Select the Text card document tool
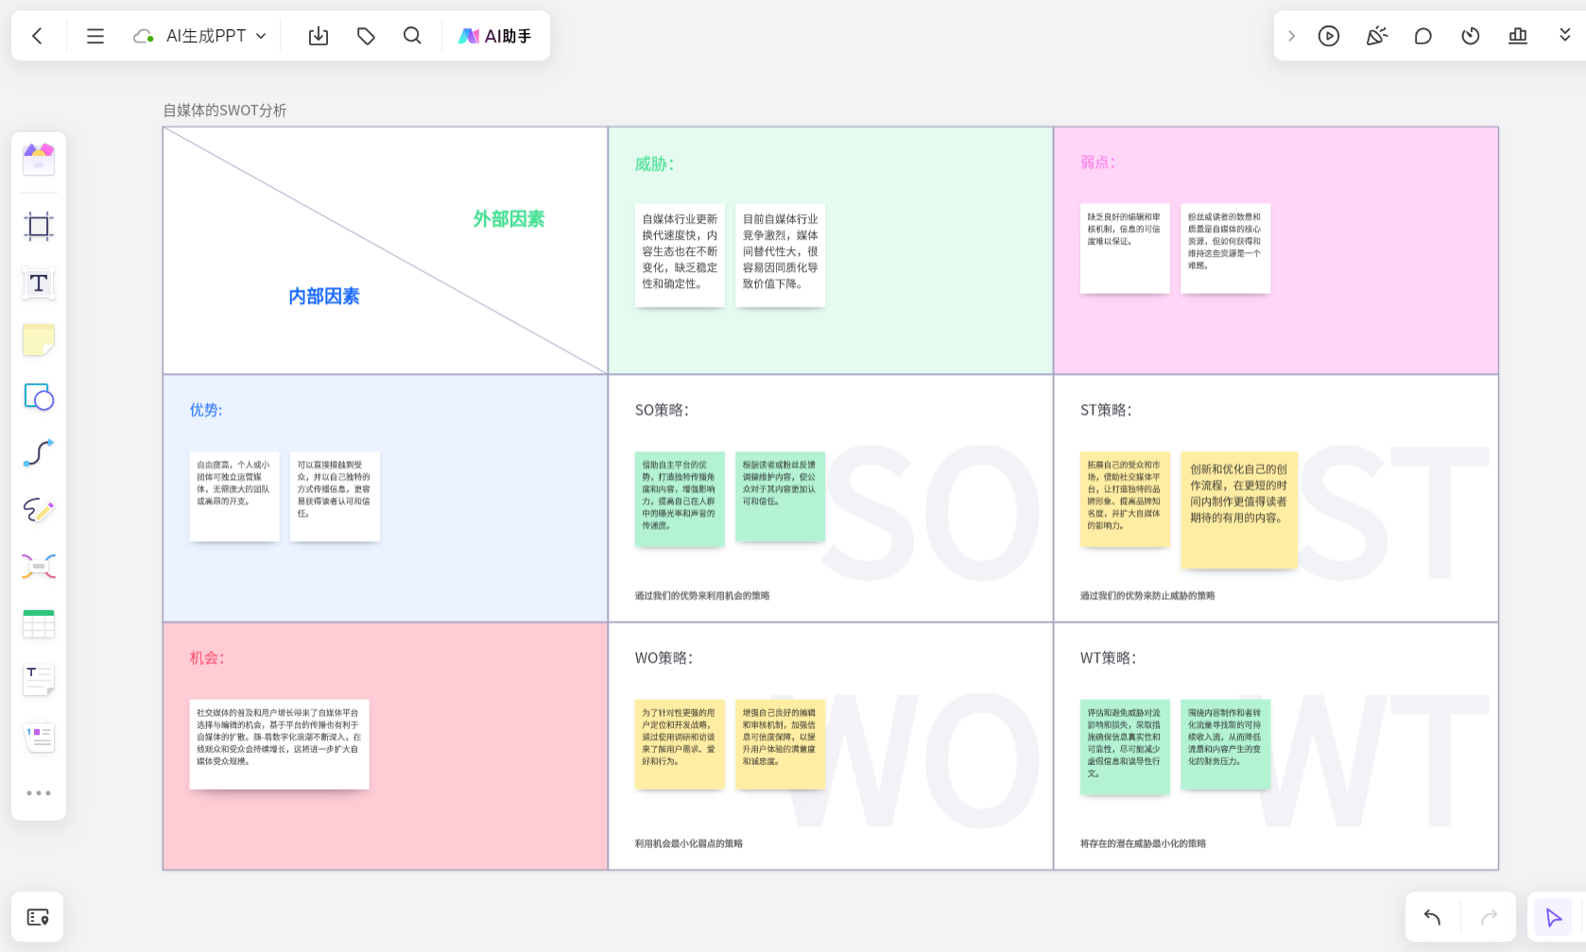The image size is (1586, 952). 39,680
